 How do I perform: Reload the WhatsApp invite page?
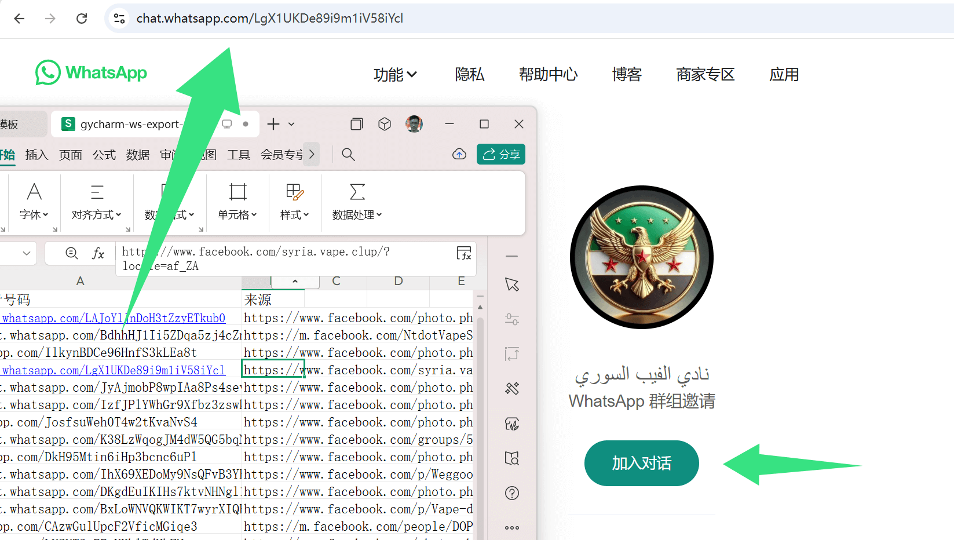[x=82, y=19]
